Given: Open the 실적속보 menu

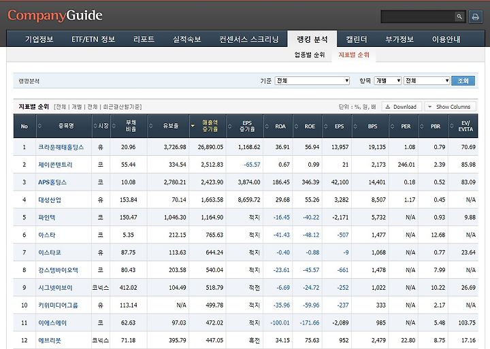Looking at the screenshot, I should pyautogui.click(x=186, y=39).
